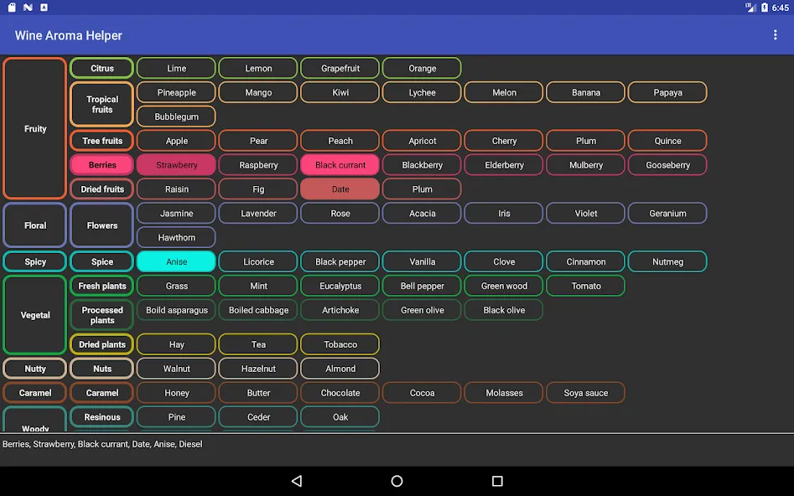
Task: Select the Flowers subcategory
Action: pos(101,225)
